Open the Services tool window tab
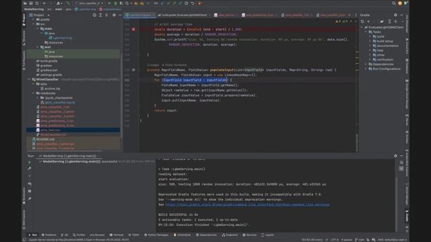The width and height of the screenshot is (431, 242). coord(249,235)
